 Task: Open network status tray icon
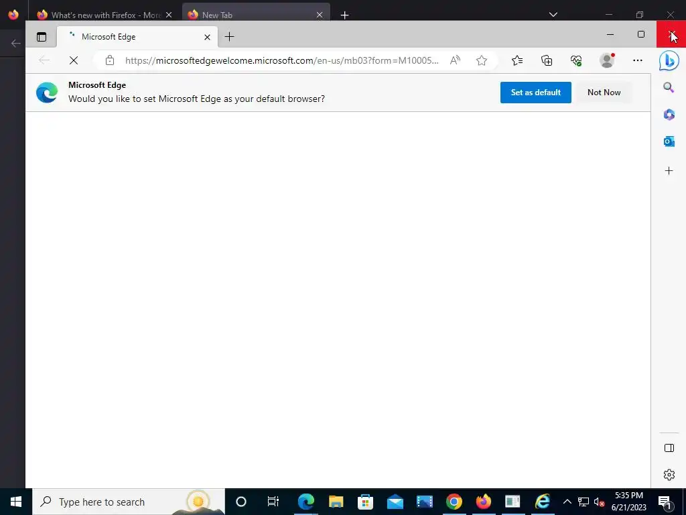click(x=584, y=502)
